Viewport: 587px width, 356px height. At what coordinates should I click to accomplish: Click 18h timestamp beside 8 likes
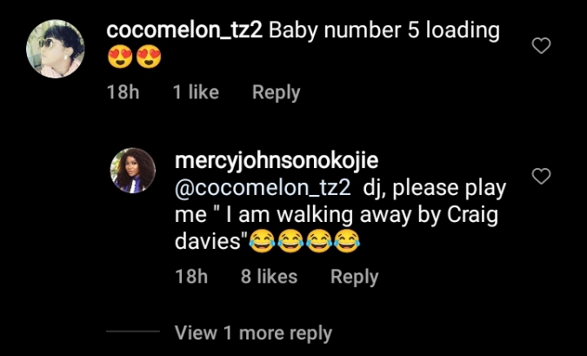point(191,277)
